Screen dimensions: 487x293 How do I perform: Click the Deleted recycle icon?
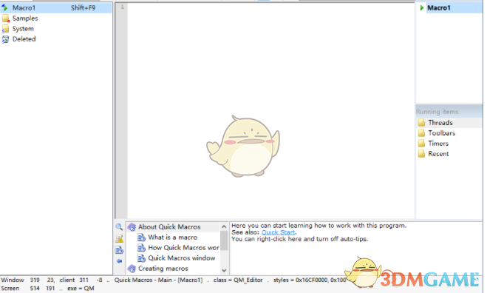tap(5, 39)
